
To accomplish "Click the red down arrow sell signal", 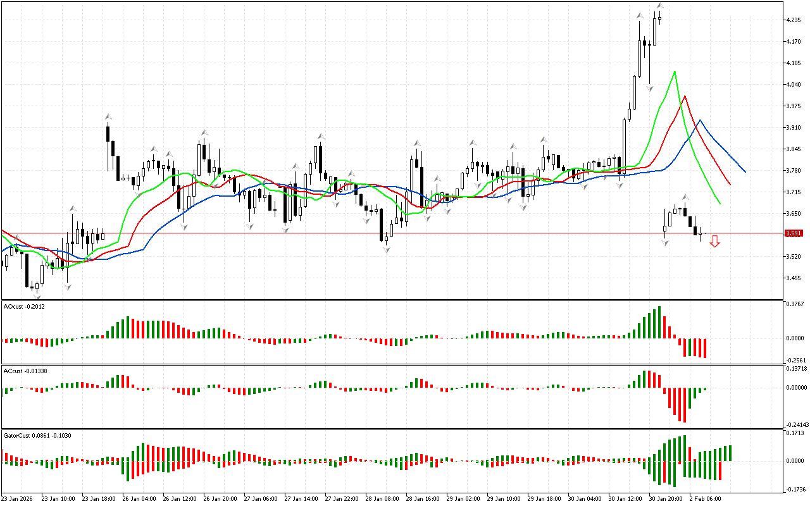I will 714,241.
